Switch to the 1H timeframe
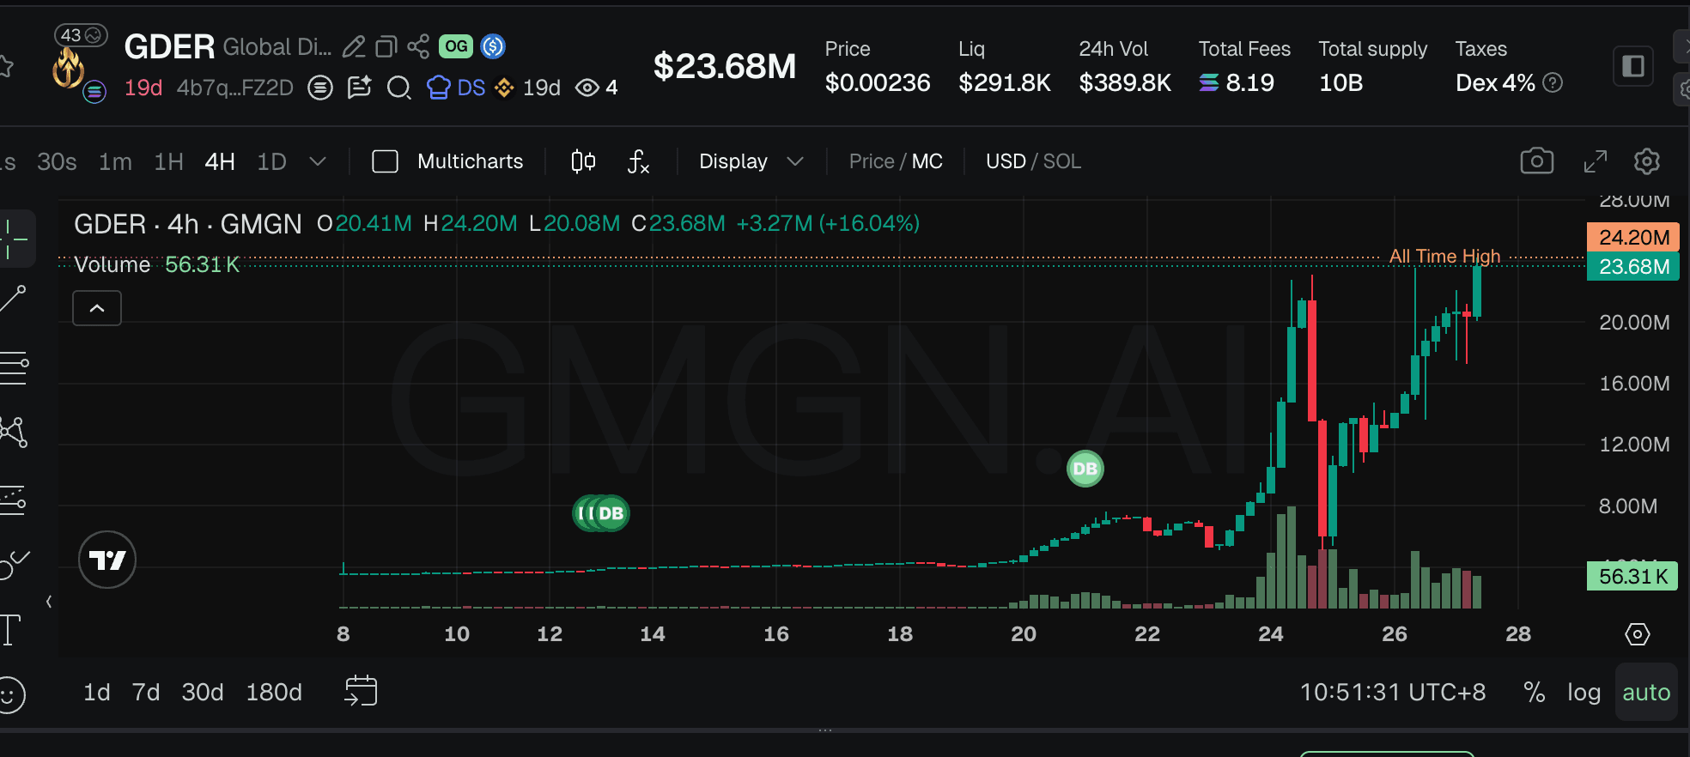The image size is (1690, 757). pos(168,161)
